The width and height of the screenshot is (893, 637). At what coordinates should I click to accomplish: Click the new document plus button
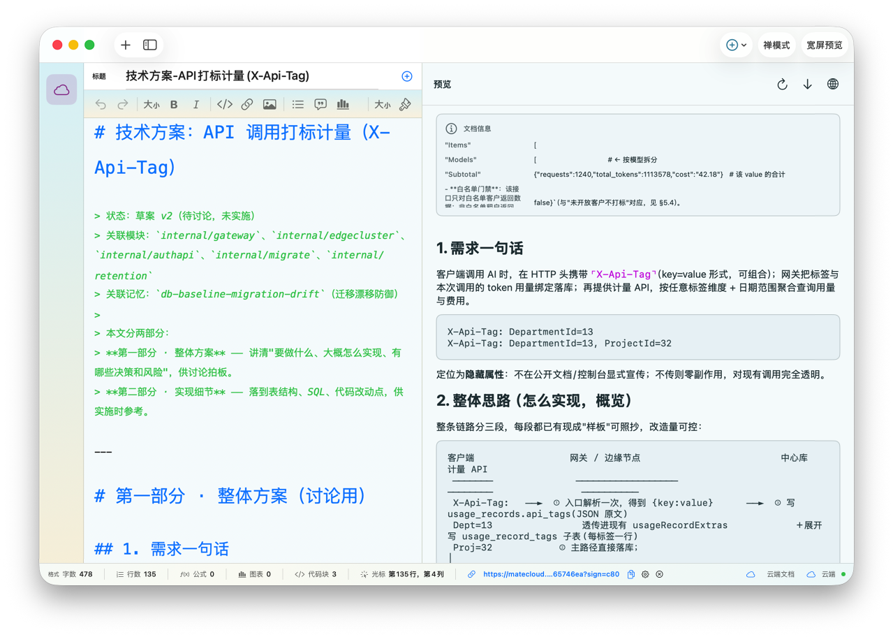[x=126, y=45]
